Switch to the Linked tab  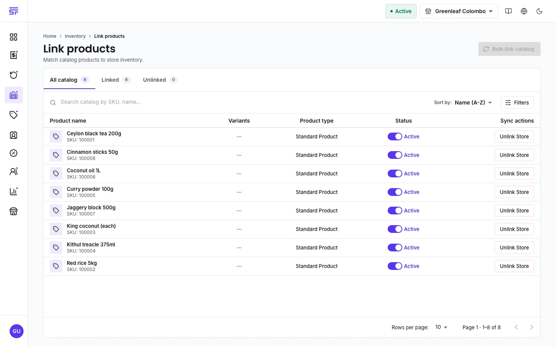pyautogui.click(x=116, y=80)
